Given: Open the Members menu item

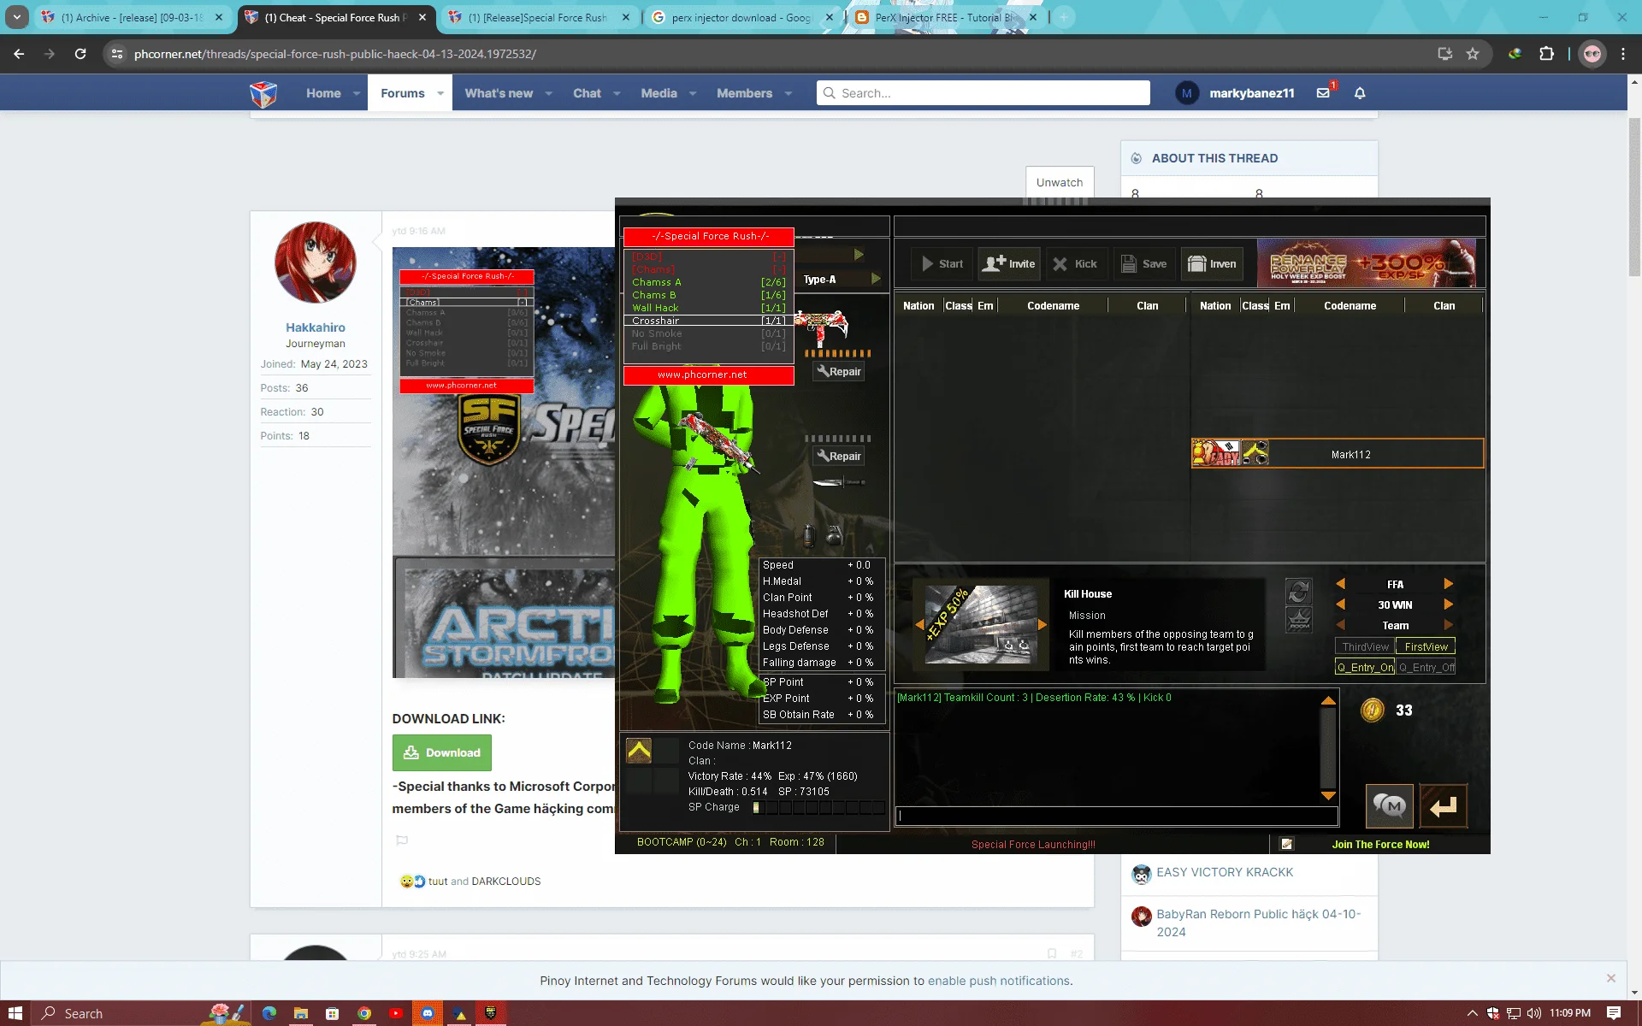Looking at the screenshot, I should coord(744,93).
